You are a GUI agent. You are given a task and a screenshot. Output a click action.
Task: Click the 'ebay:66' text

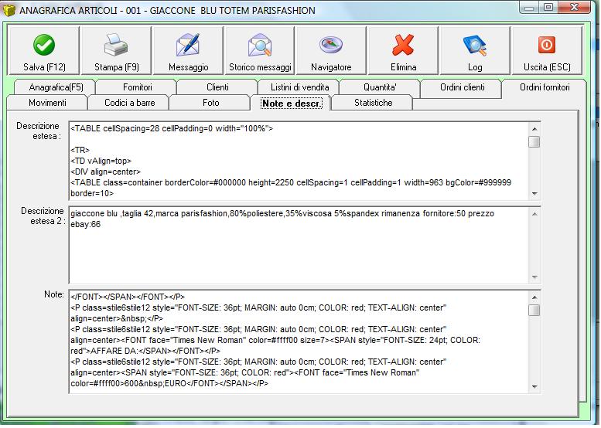(x=86, y=224)
